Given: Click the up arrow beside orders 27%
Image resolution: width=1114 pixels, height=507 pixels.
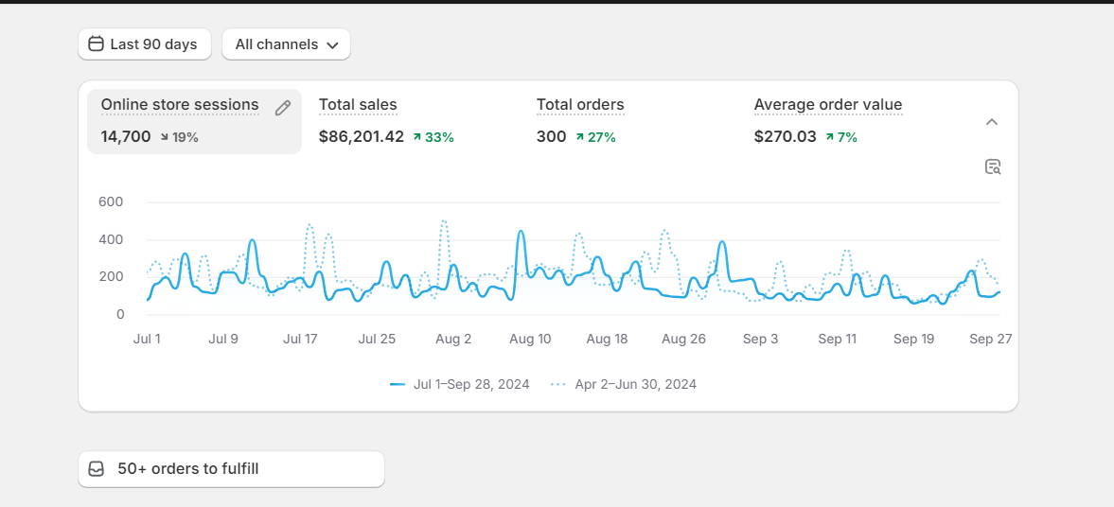Looking at the screenshot, I should click(578, 137).
